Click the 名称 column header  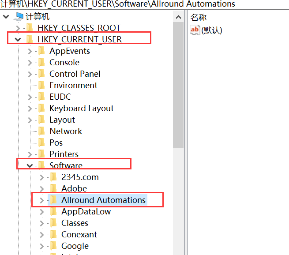(199, 17)
